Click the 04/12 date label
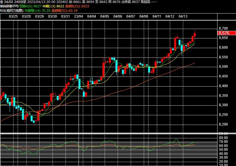The height and width of the screenshot is (166, 236). click(x=170, y=16)
